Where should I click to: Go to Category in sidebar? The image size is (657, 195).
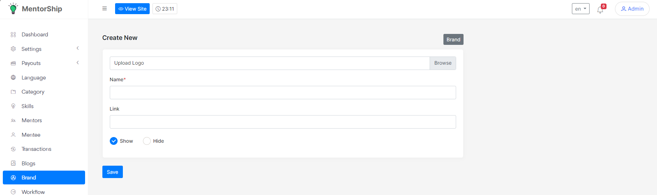(x=33, y=92)
